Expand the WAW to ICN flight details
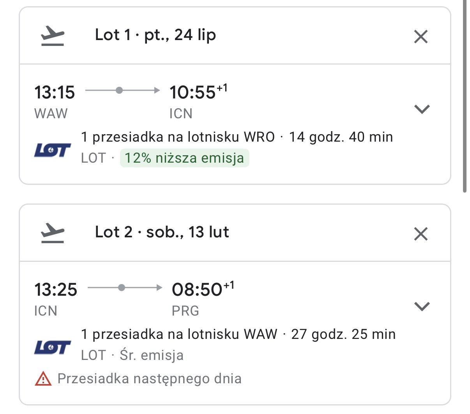The height and width of the screenshot is (414, 470). [x=422, y=109]
